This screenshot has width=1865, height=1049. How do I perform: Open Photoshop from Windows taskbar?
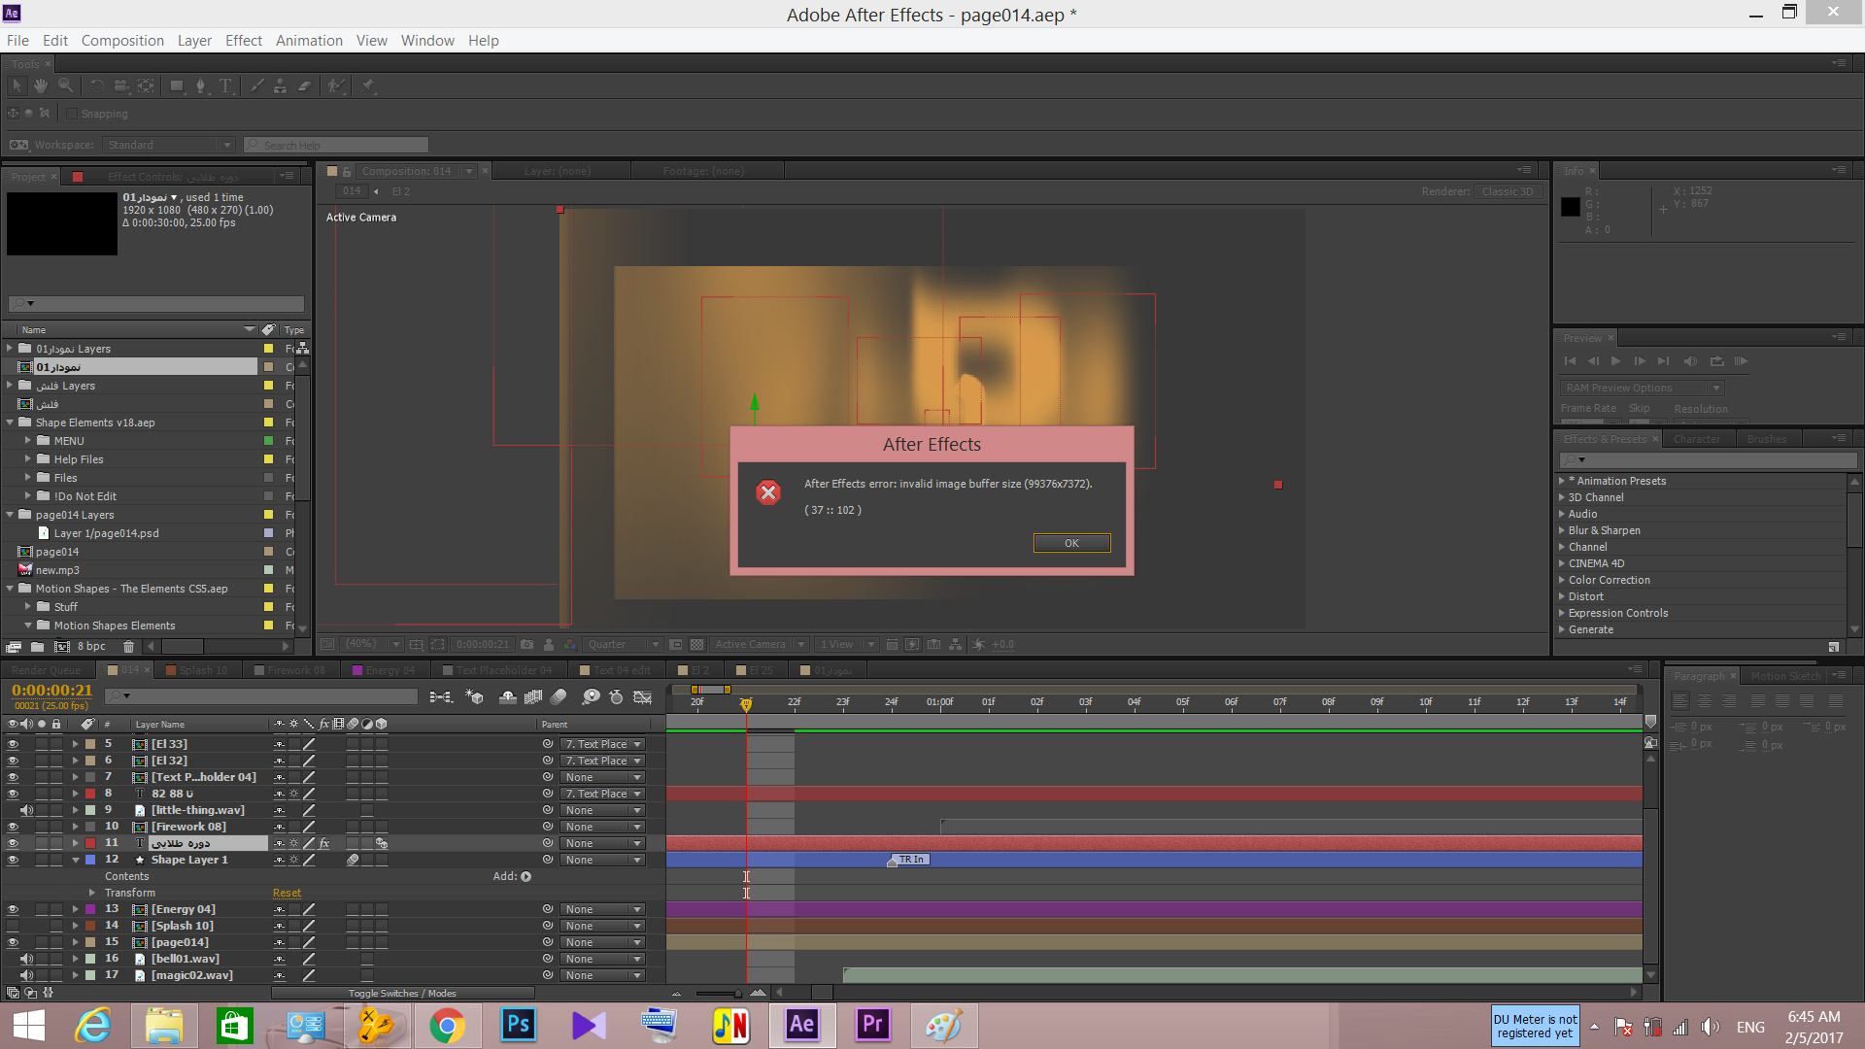pyautogui.click(x=518, y=1025)
